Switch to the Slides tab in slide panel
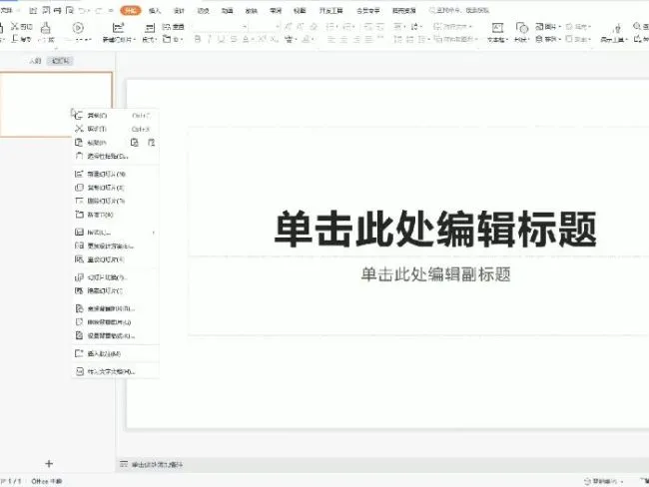Viewport: 649px width, 487px height. [61, 61]
